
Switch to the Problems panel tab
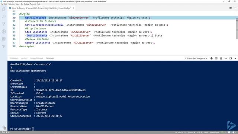coord(14,58)
